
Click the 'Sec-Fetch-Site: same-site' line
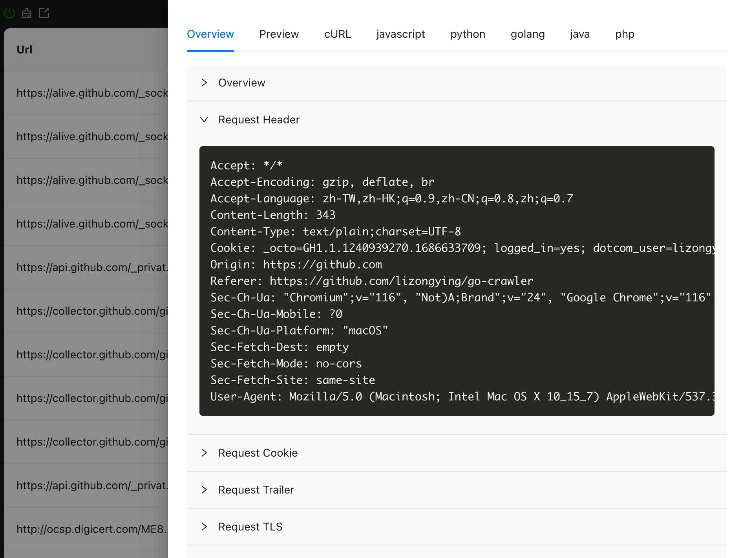(293, 380)
